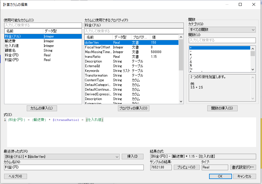This screenshot has height=184, width=262.
Task: Click the ${transRatio} token in expression
Action: click(66, 120)
